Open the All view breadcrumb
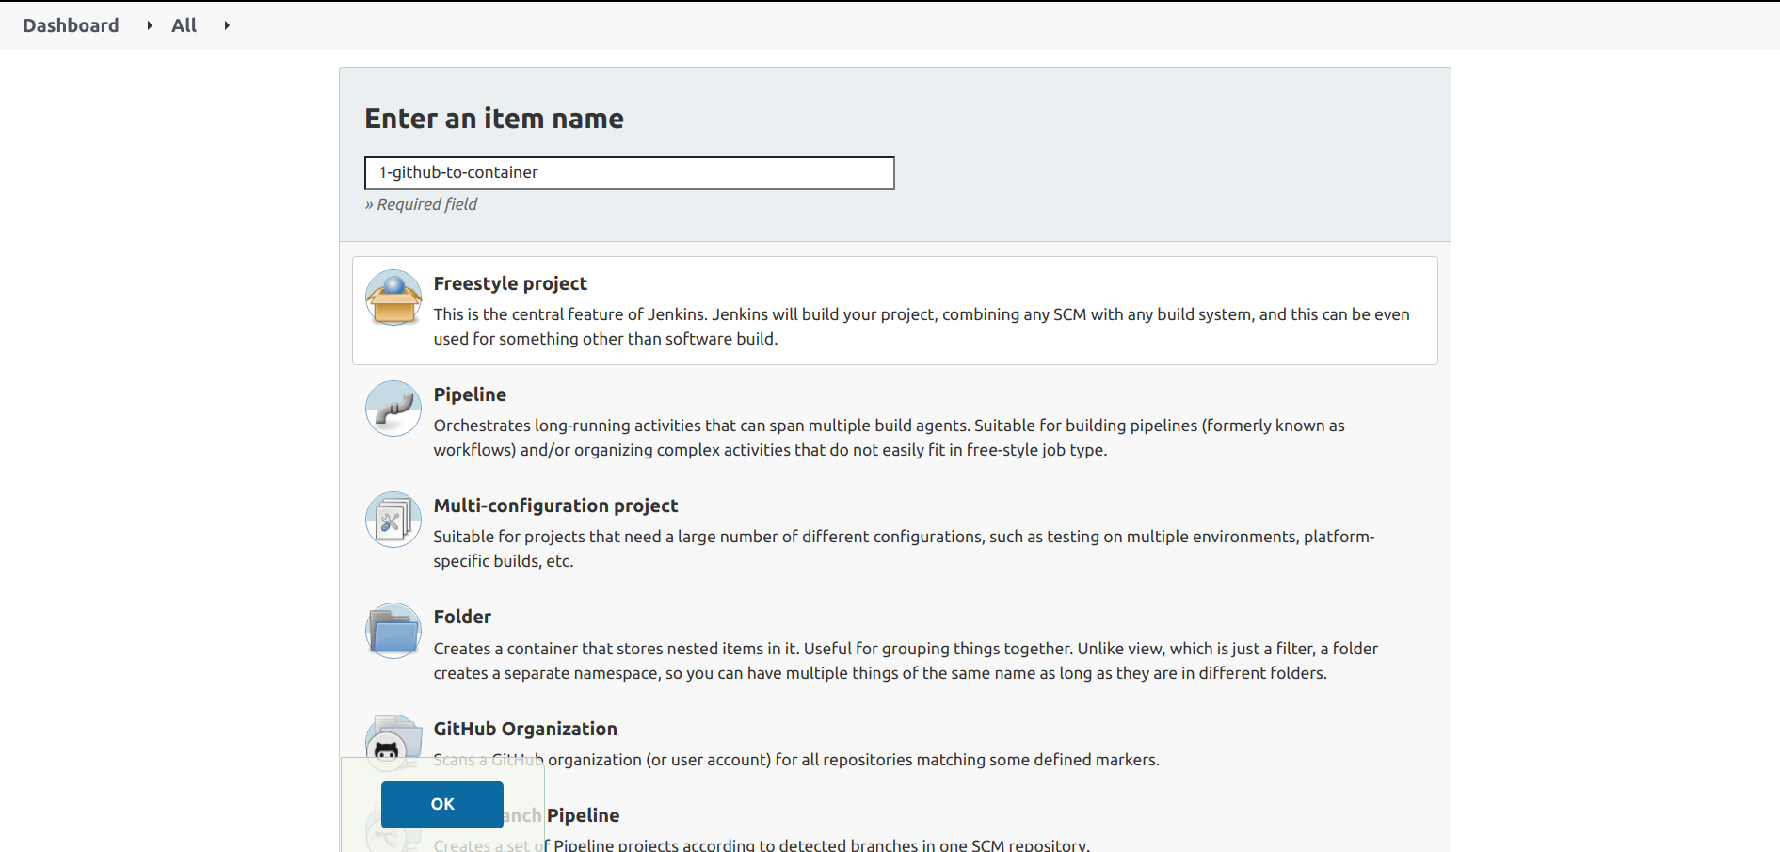The image size is (1780, 852). (x=184, y=25)
